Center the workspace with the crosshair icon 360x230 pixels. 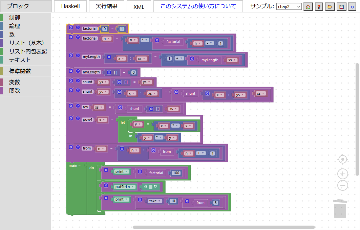[x=343, y=159]
